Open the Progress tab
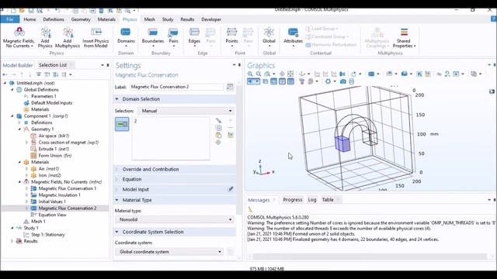The width and height of the screenshot is (497, 279). point(292,200)
